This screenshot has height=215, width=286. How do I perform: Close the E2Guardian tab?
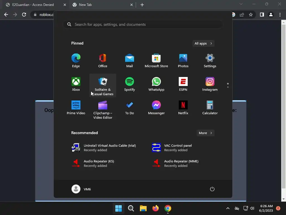(x=65, y=5)
